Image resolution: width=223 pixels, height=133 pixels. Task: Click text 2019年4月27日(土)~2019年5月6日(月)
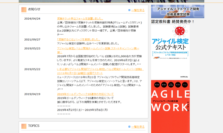pos(83,110)
